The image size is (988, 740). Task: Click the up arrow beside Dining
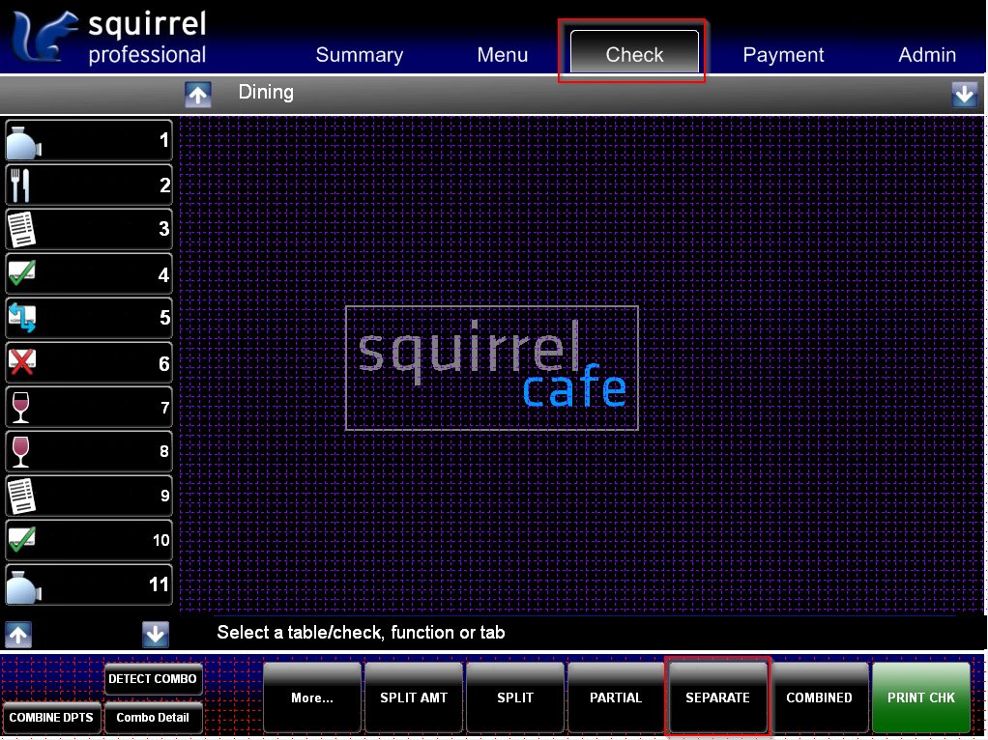198,95
